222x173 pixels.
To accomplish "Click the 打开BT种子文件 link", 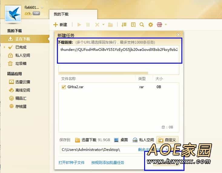I will click(x=71, y=162).
